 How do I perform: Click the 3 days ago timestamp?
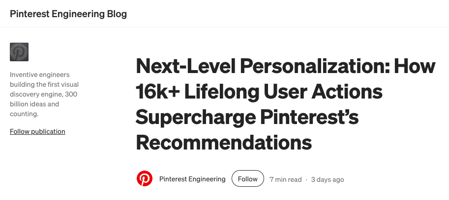[328, 179]
